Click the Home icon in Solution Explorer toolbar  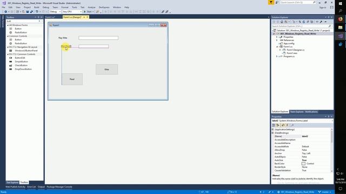point(282,22)
